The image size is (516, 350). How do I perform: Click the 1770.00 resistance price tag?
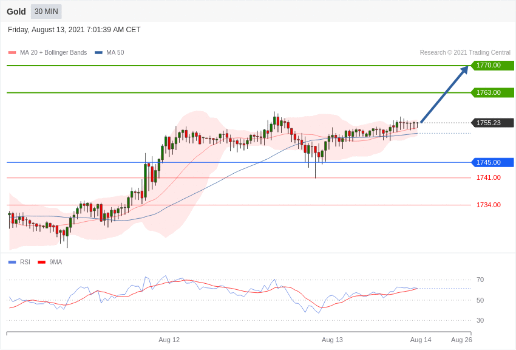493,65
